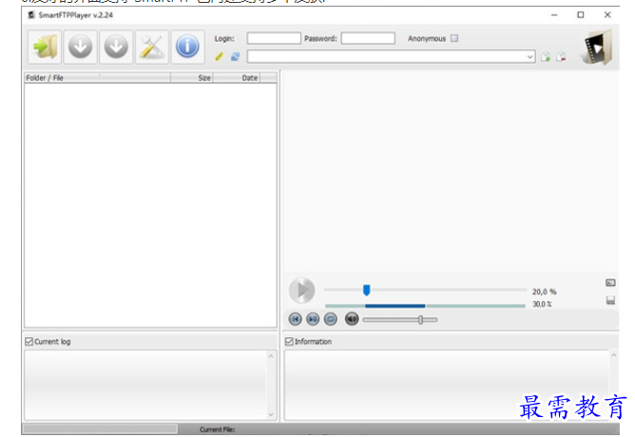This screenshot has width=635, height=437.
Task: Toggle the repeat loop button
Action: tap(331, 319)
